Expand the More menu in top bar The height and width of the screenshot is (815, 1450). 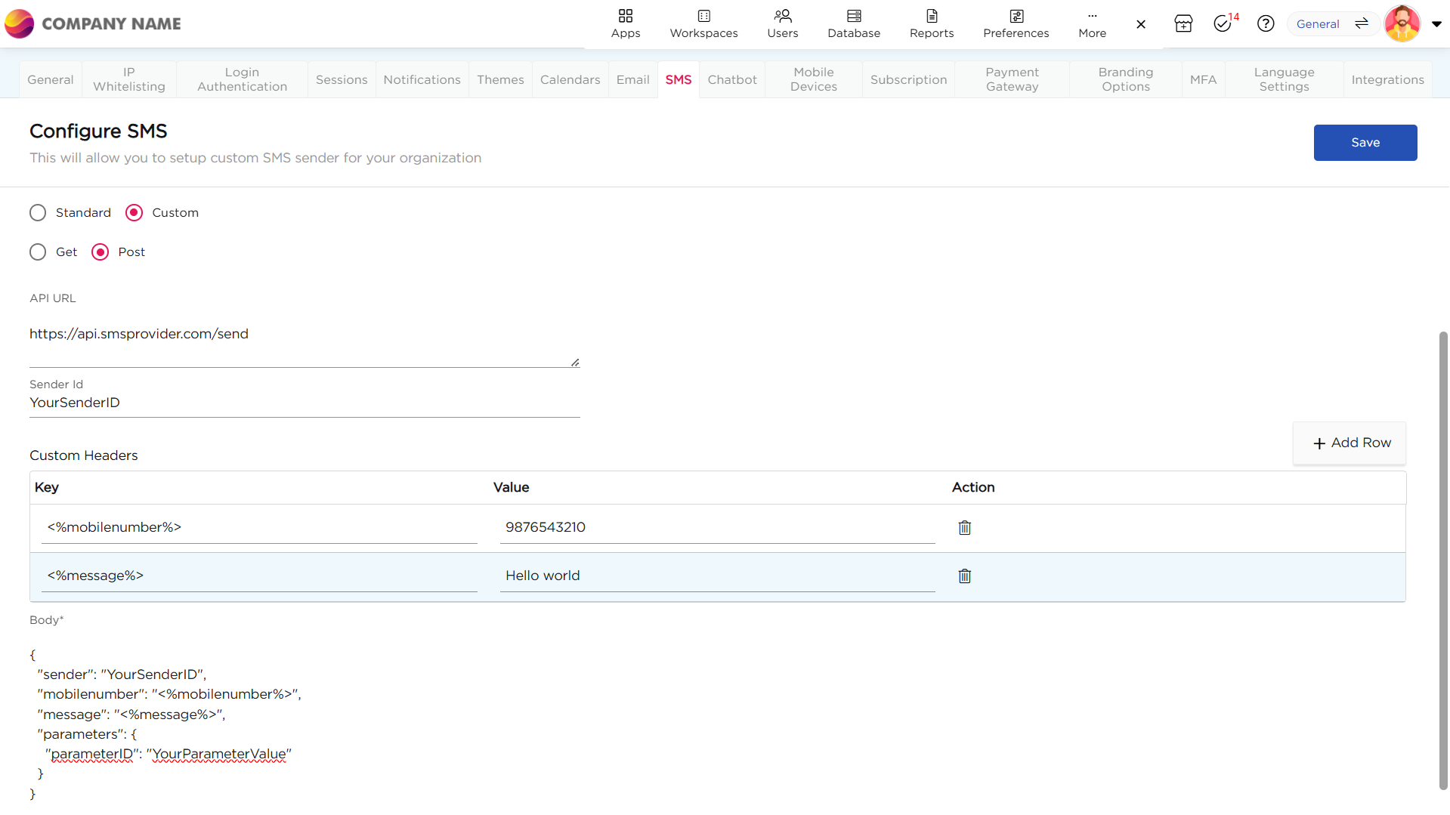(1092, 24)
